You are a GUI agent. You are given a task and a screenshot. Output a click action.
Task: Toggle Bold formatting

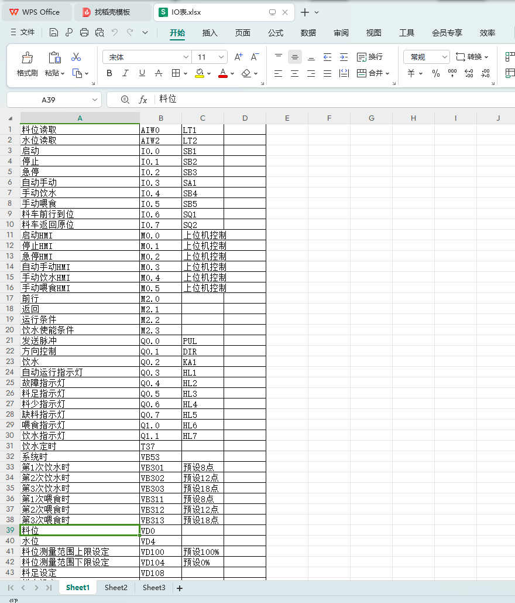[x=109, y=73]
